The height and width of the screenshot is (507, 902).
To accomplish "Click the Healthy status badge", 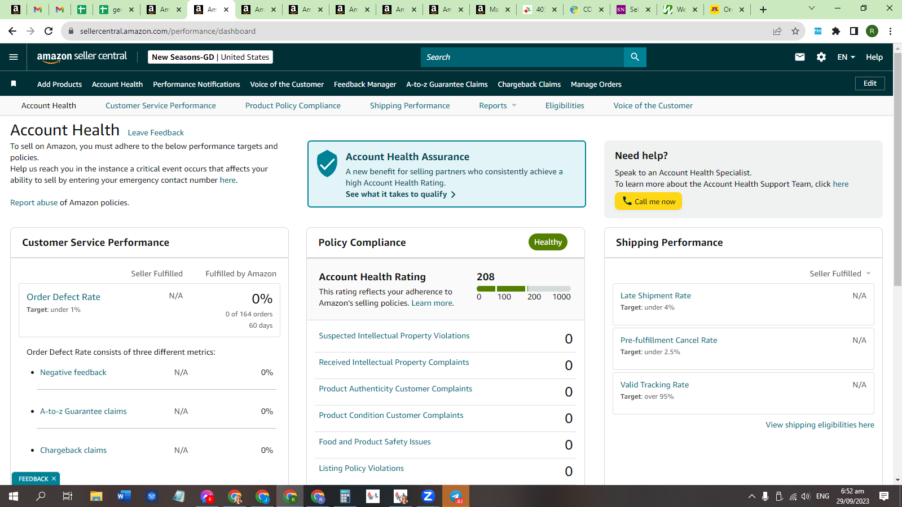I will 548,242.
